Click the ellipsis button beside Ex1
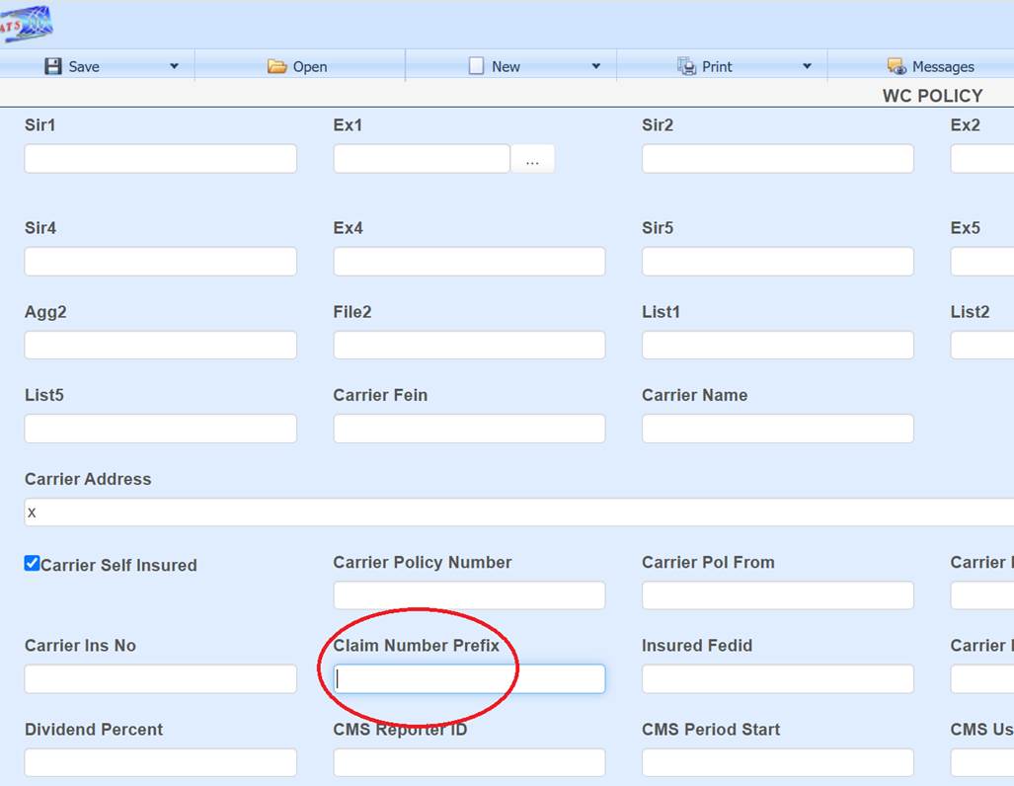This screenshot has width=1014, height=786. 532,159
